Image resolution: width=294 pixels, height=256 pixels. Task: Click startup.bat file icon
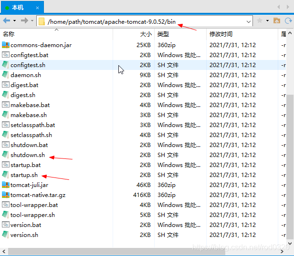(6, 165)
